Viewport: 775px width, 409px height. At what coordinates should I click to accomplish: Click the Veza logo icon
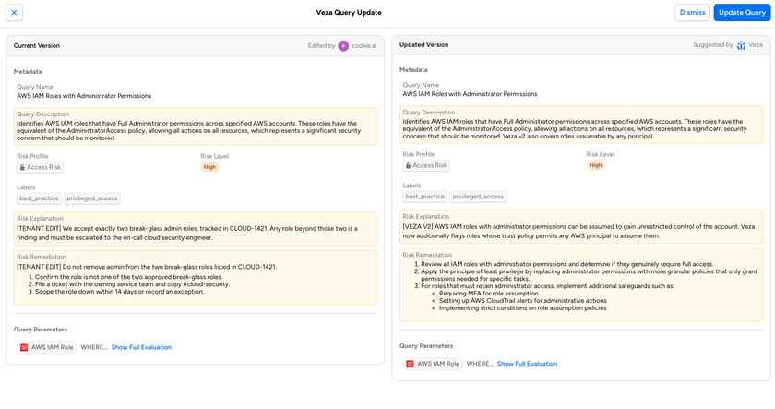tap(741, 45)
